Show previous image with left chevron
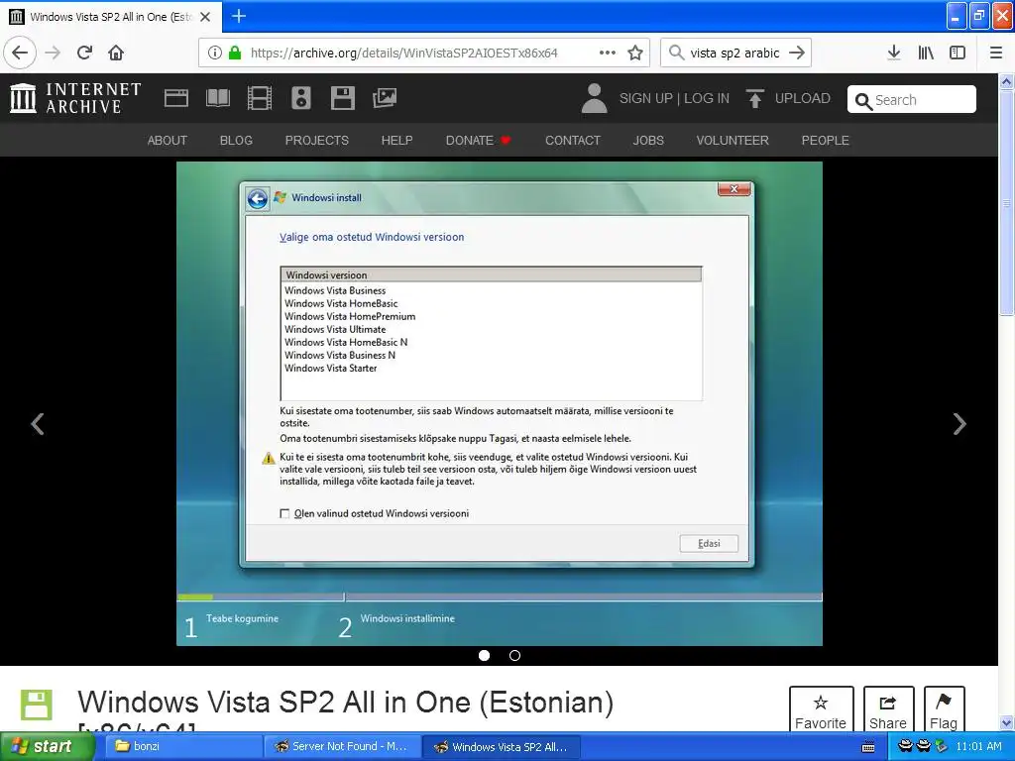 (38, 424)
